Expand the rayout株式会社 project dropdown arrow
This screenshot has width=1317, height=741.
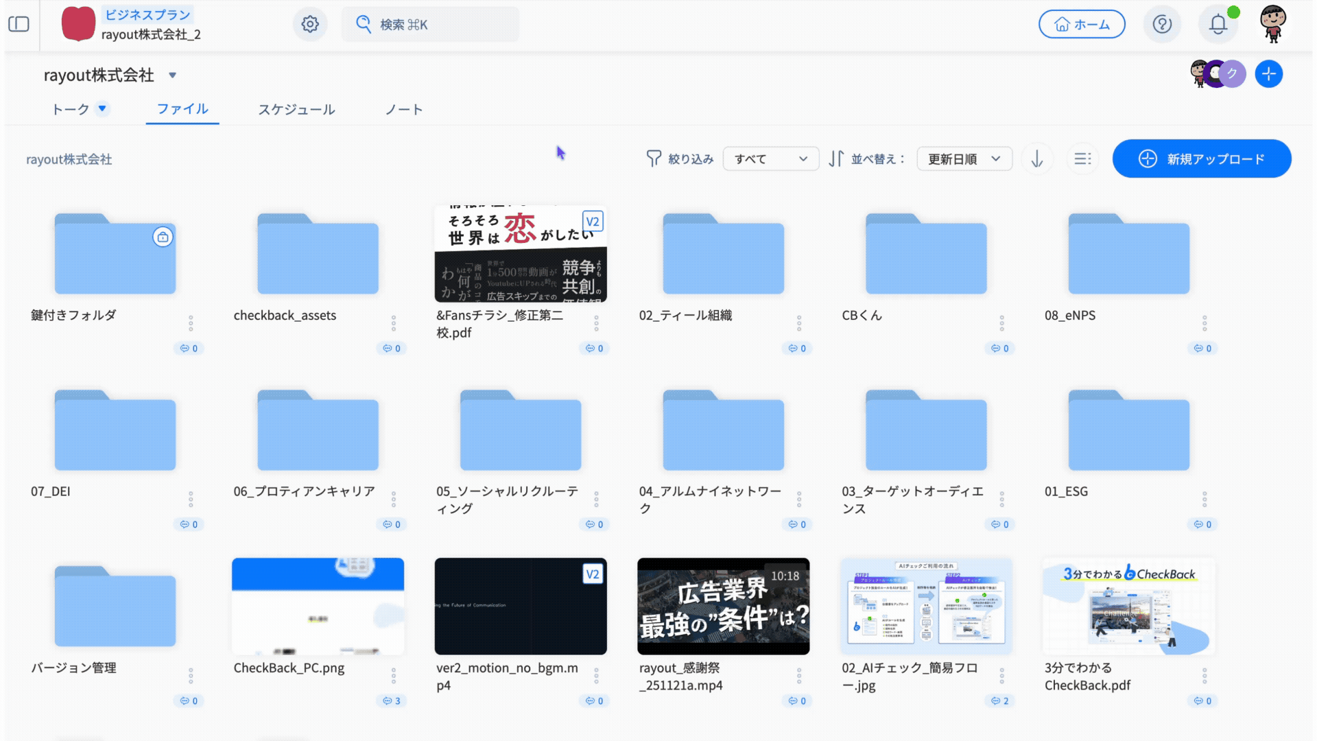click(x=173, y=75)
